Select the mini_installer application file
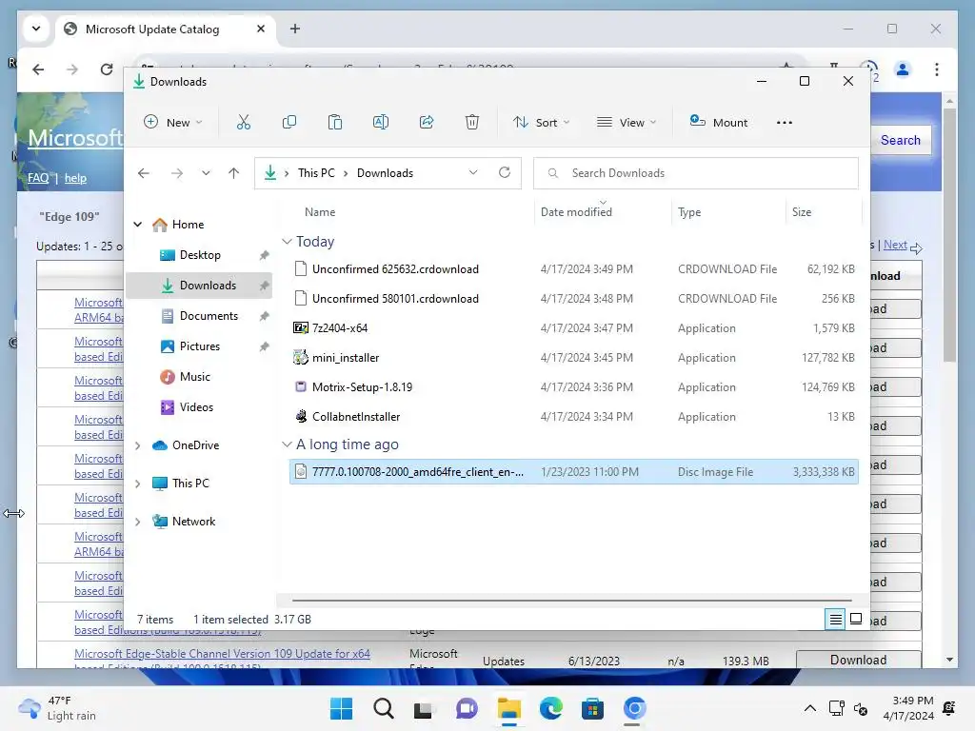The image size is (975, 731). tap(574, 358)
